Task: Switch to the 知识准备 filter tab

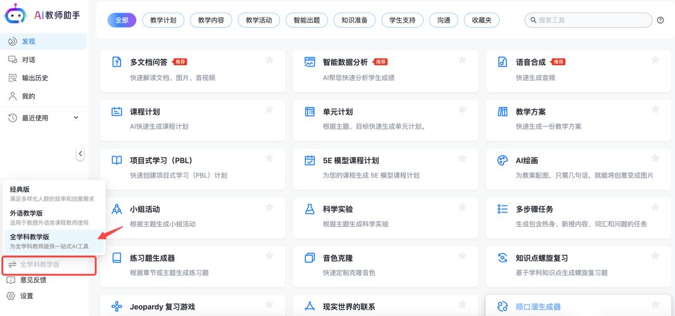Action: 355,20
